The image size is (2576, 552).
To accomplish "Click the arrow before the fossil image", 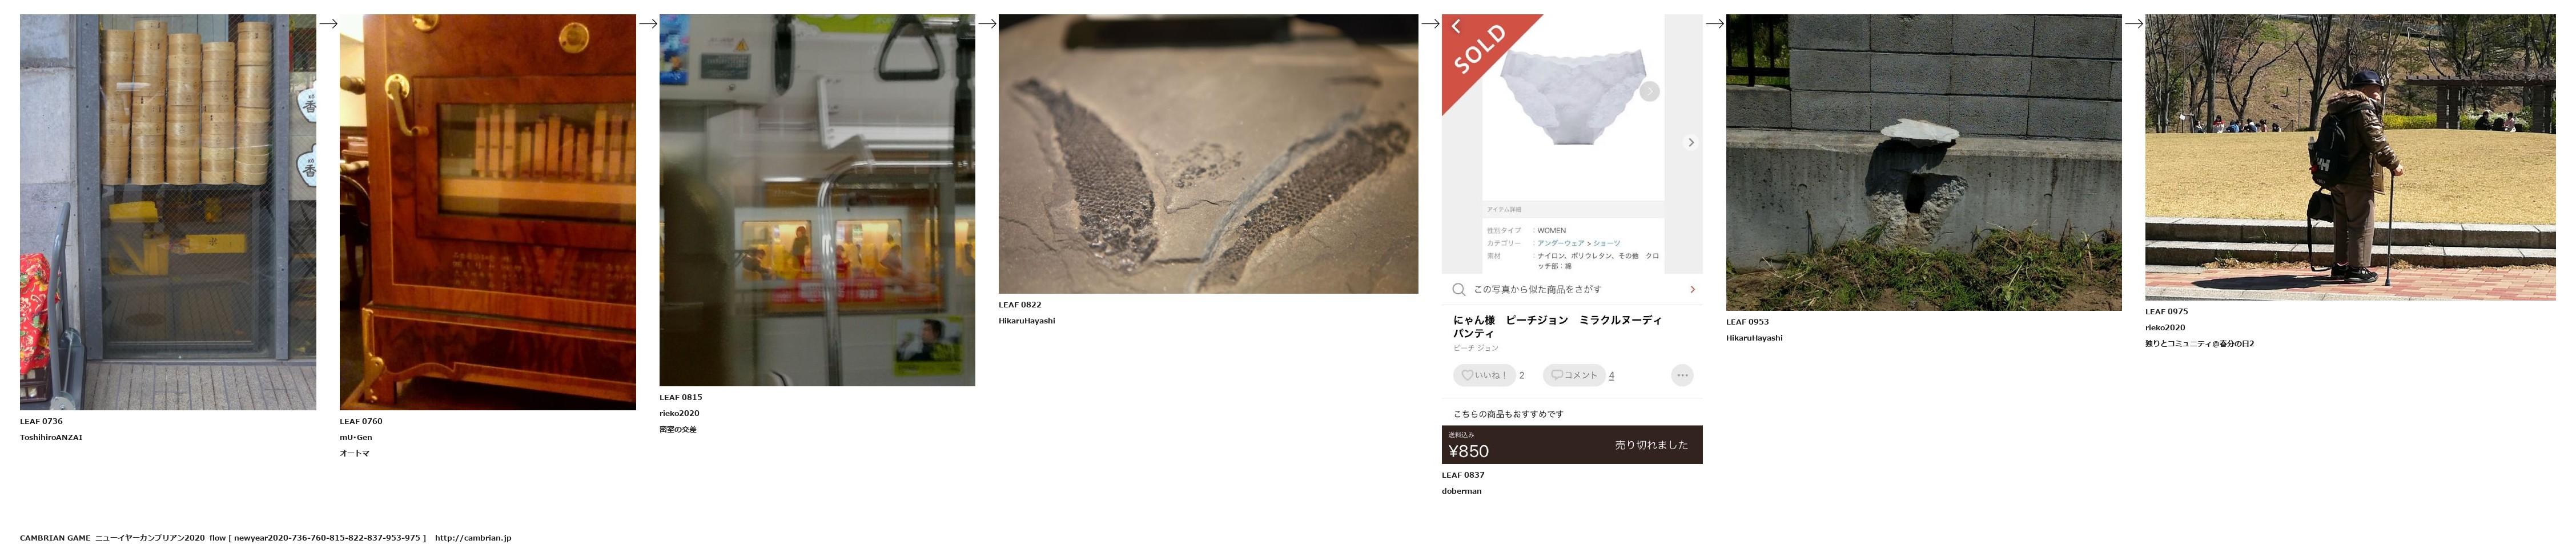I will [987, 24].
